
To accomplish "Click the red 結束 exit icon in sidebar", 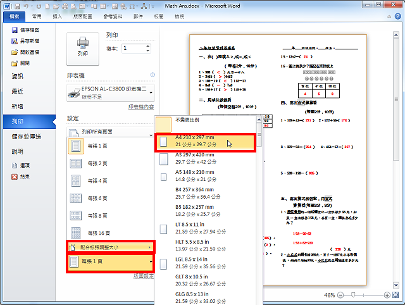I will pos(15,177).
